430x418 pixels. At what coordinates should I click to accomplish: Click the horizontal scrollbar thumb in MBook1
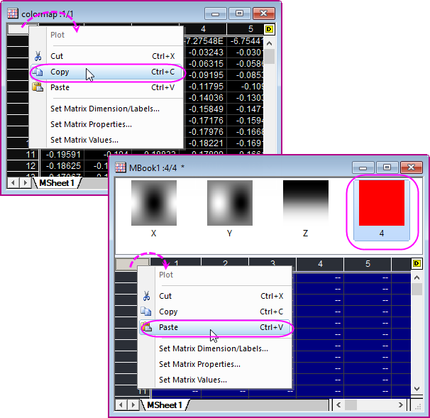[x=351, y=405]
